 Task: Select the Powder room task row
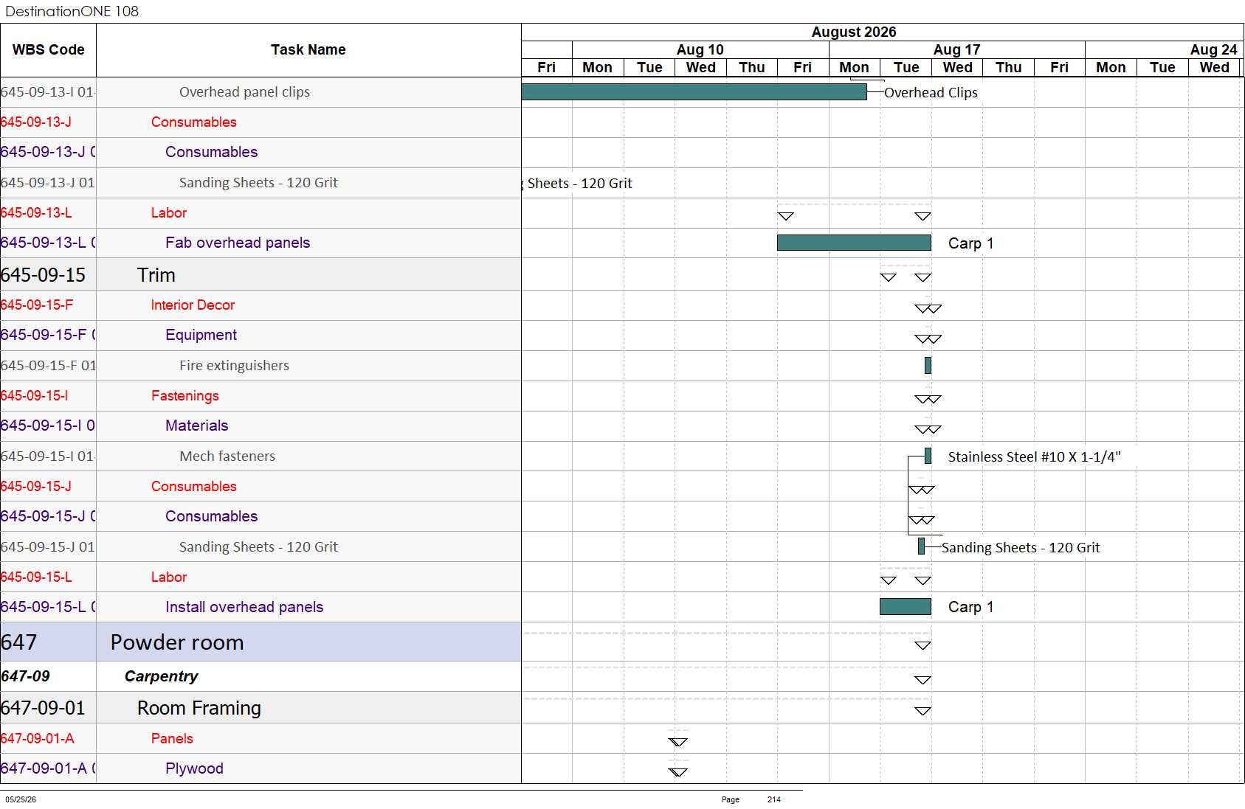point(261,642)
